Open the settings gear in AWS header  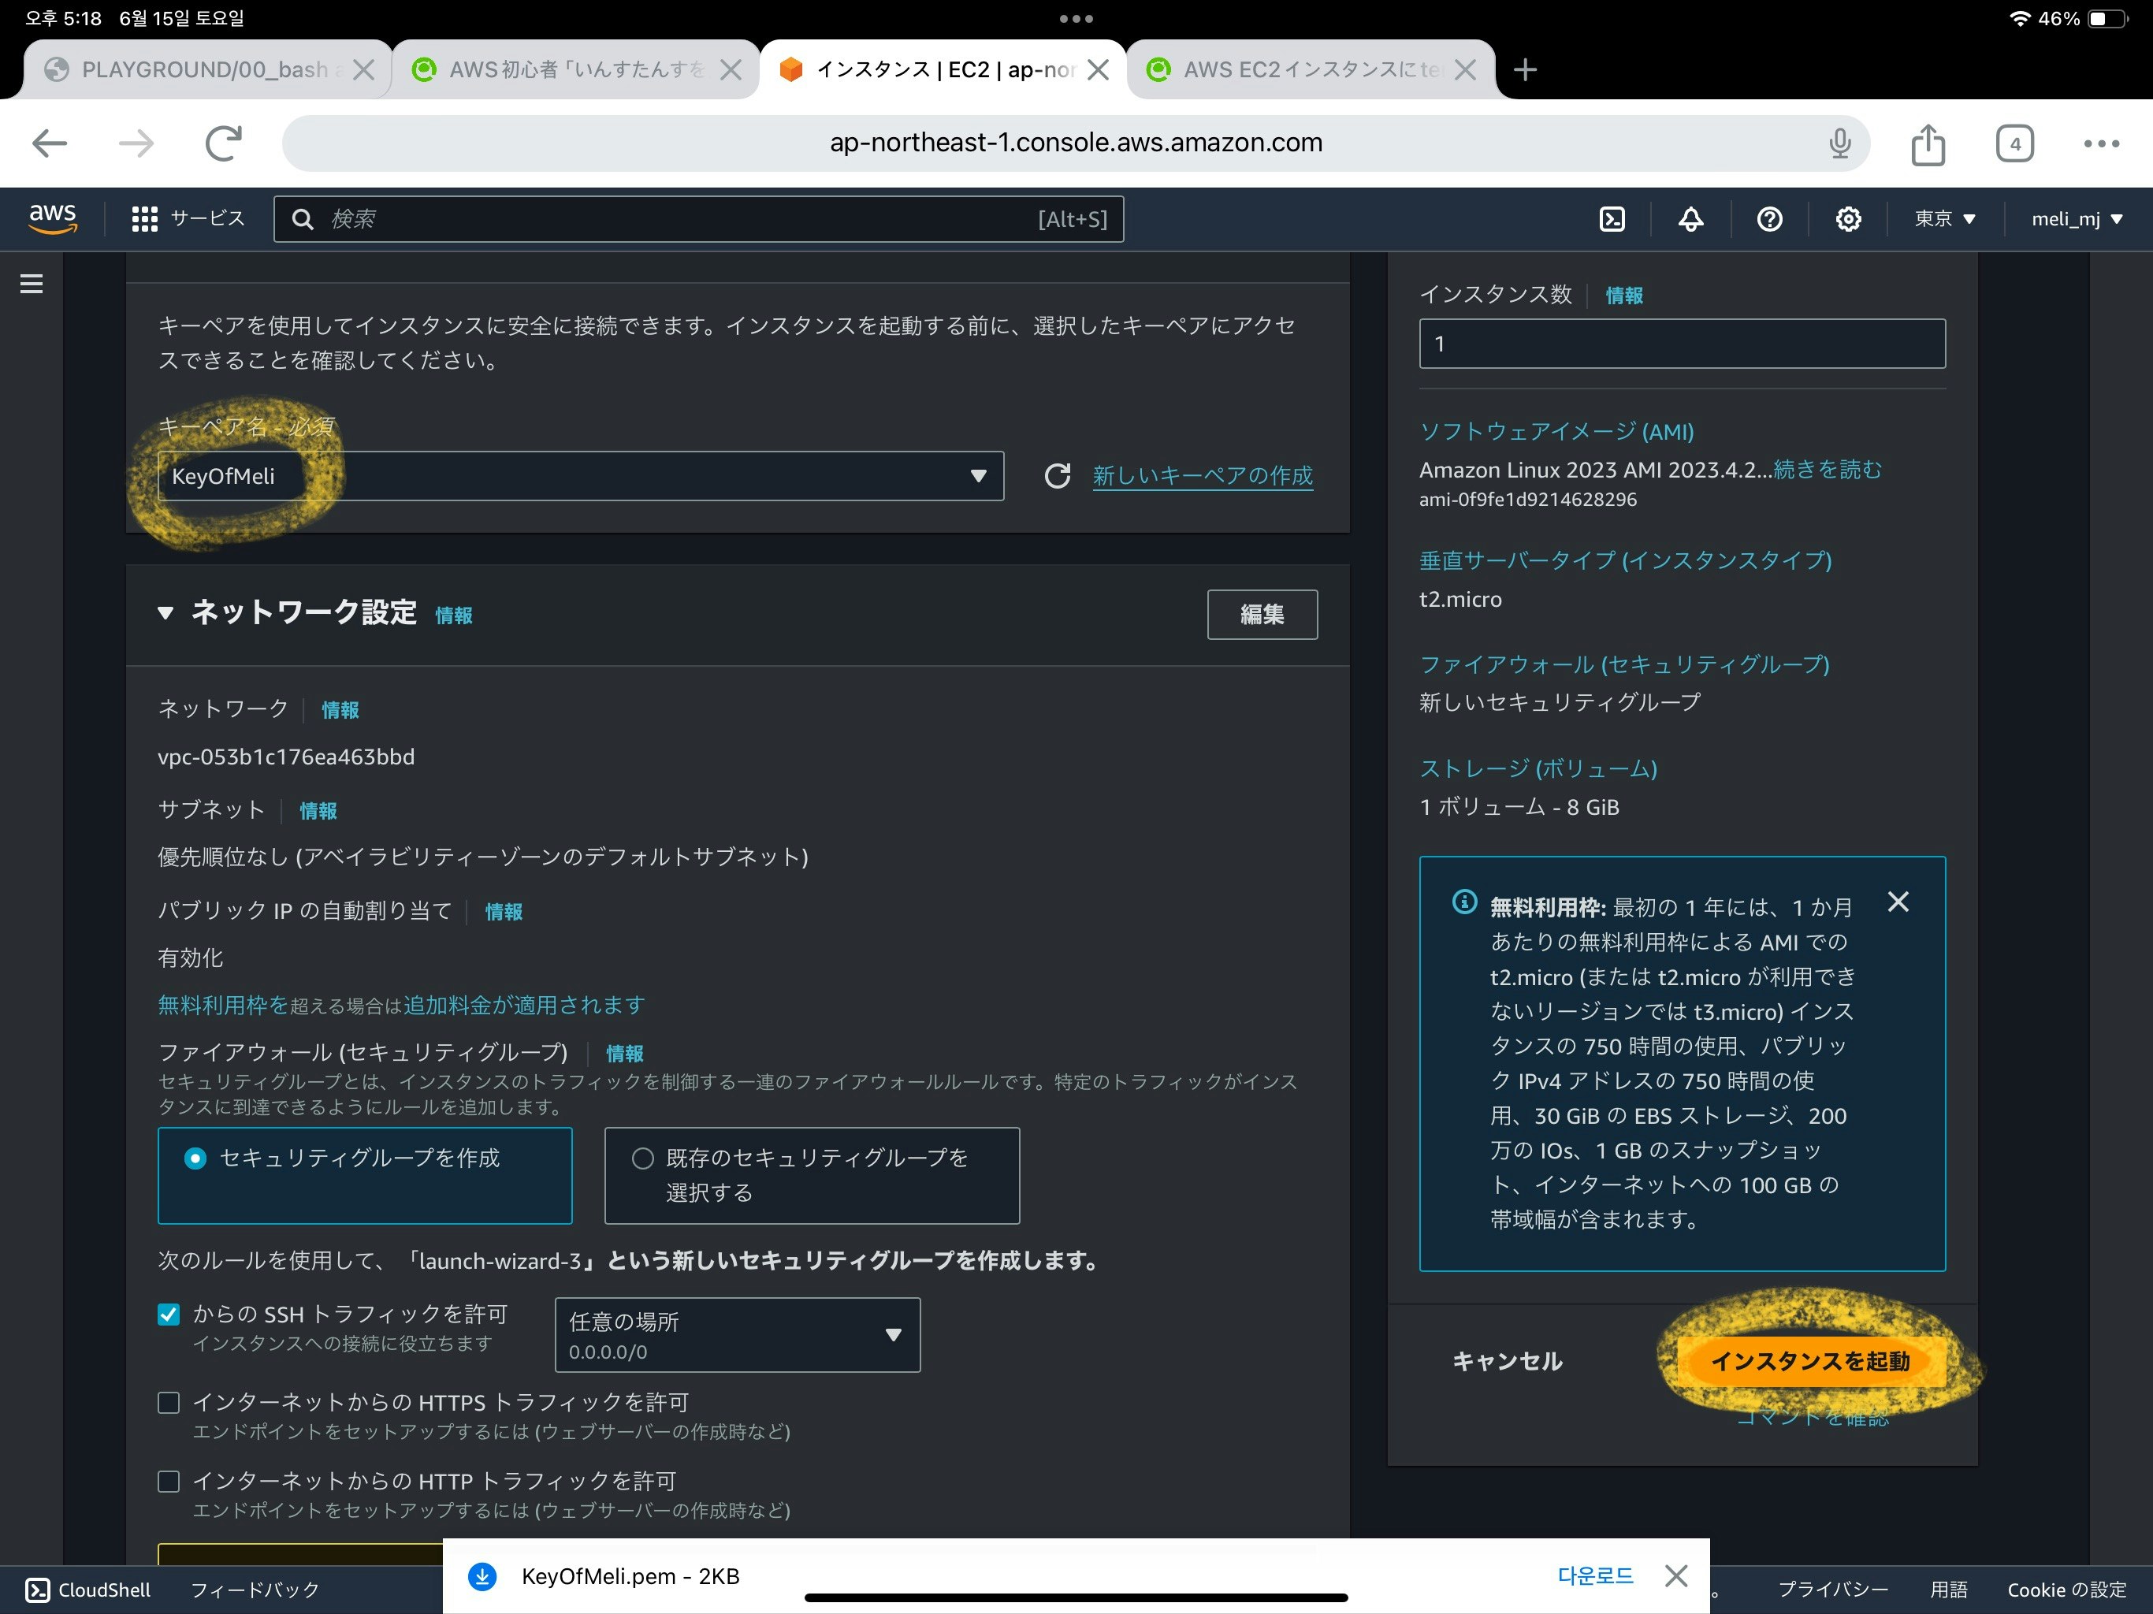(1847, 219)
